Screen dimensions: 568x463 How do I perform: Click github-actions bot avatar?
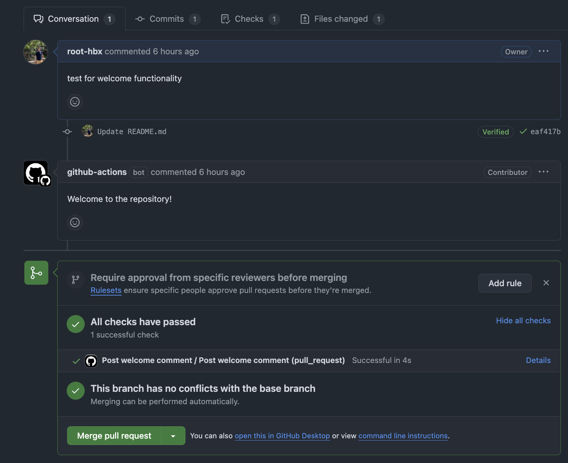coord(37,173)
